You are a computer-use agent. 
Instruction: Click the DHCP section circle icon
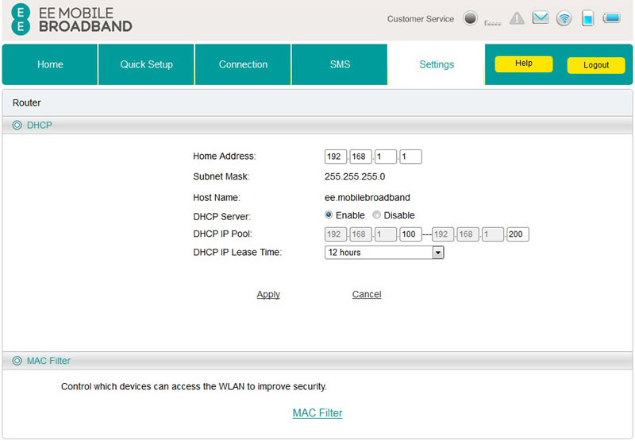pyautogui.click(x=17, y=126)
